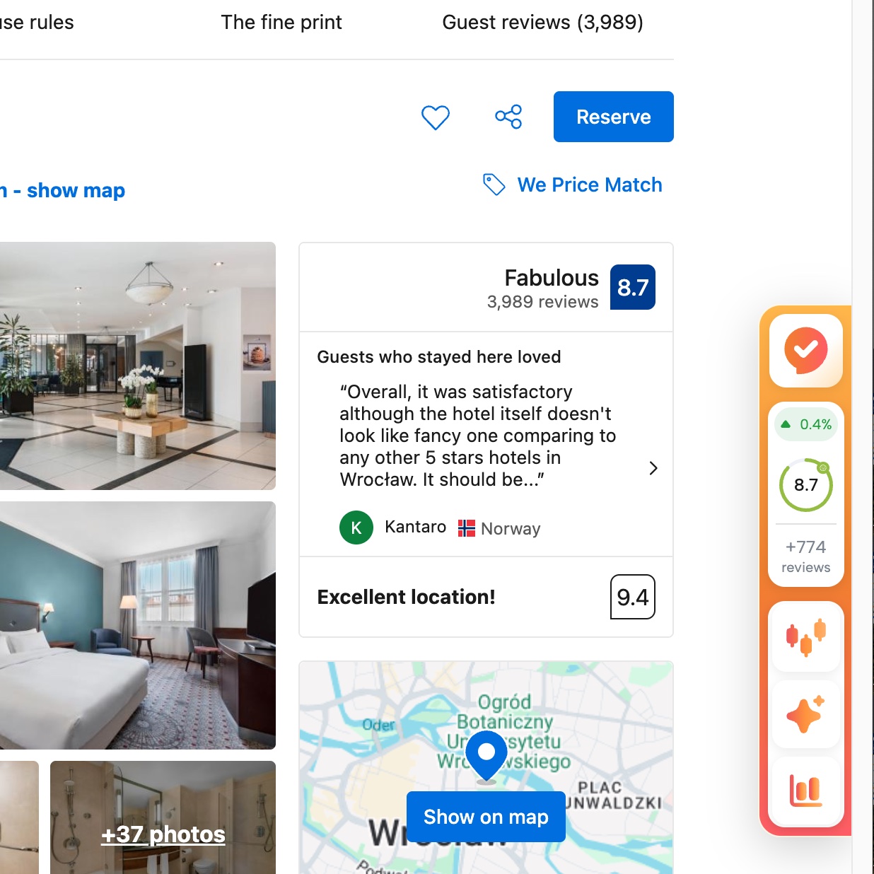874x874 pixels.
Task: Click the 8.7 circular score gauge
Action: tap(806, 485)
